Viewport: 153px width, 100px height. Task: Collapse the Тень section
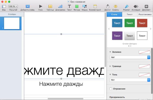[110, 75]
